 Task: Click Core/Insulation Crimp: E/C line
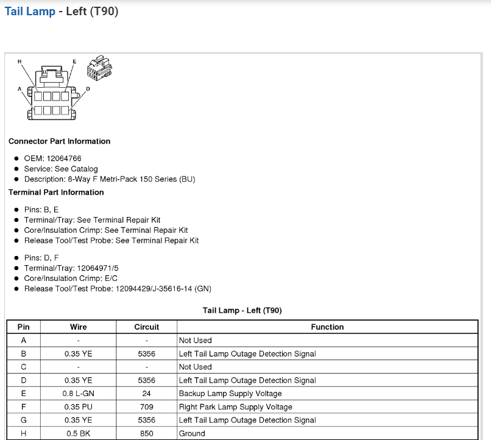(x=71, y=279)
